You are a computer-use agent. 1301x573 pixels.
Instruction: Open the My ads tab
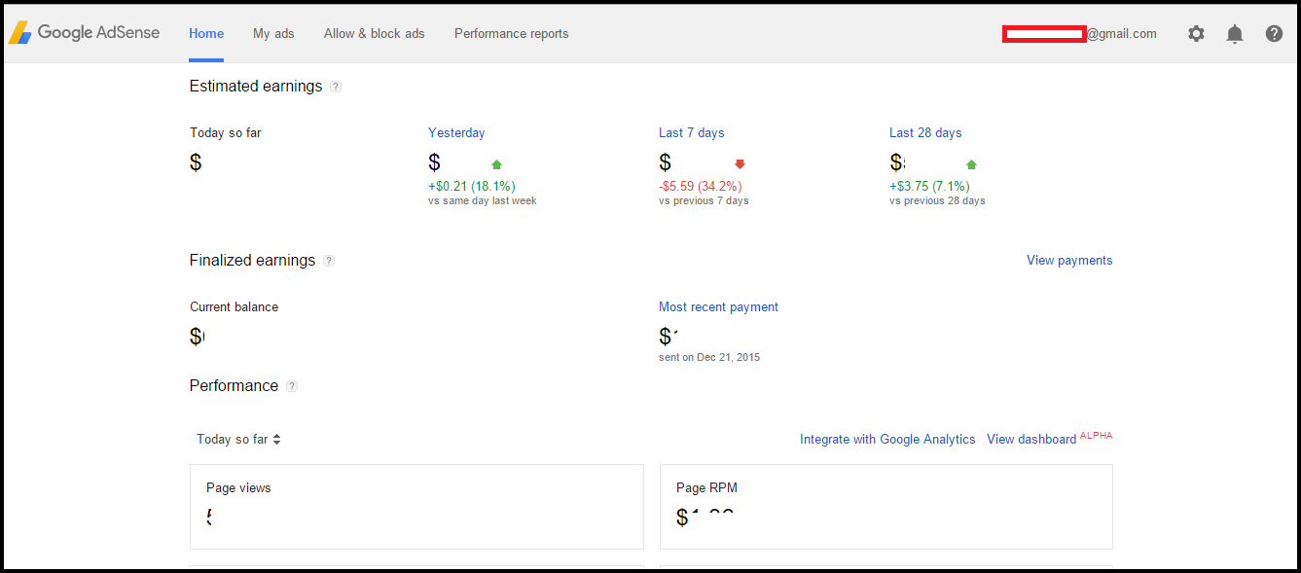click(273, 33)
